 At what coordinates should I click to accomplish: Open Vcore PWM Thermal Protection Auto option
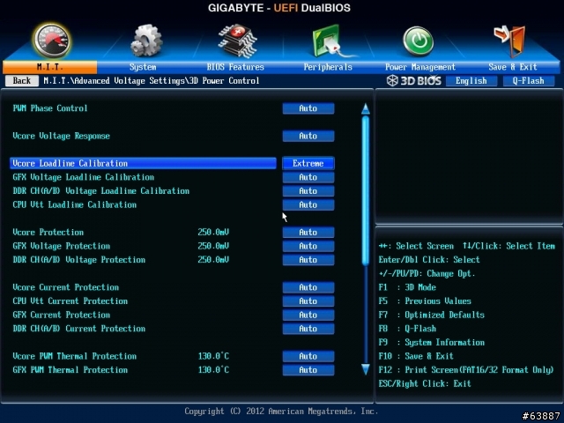tap(308, 356)
